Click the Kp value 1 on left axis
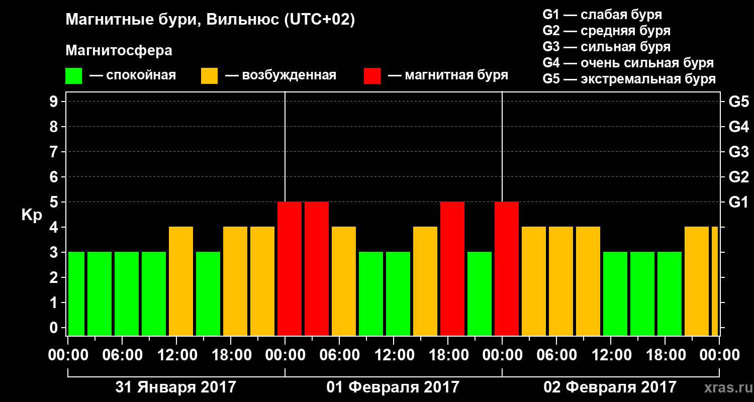 54,303
